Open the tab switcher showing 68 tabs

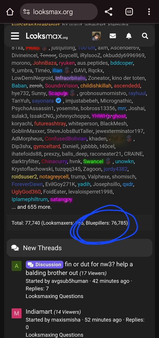click(129, 12)
